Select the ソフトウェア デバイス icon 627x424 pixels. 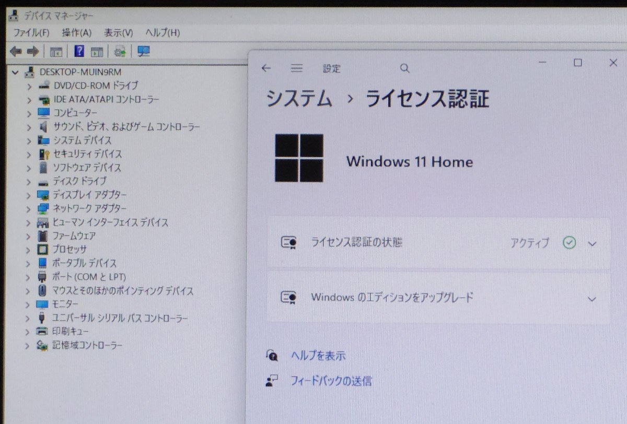44,167
